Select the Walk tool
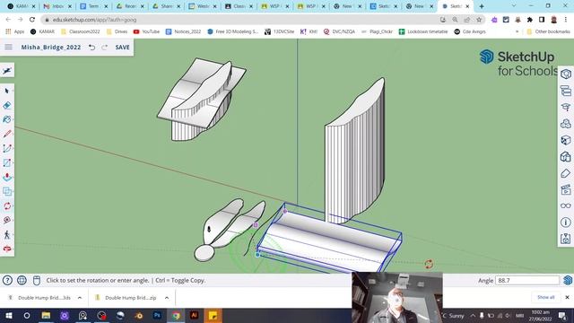The image size is (574, 323). (7, 234)
